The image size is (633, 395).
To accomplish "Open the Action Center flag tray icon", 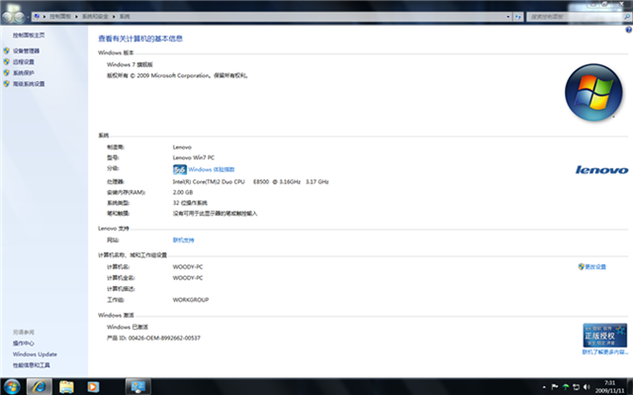I will pyautogui.click(x=555, y=387).
